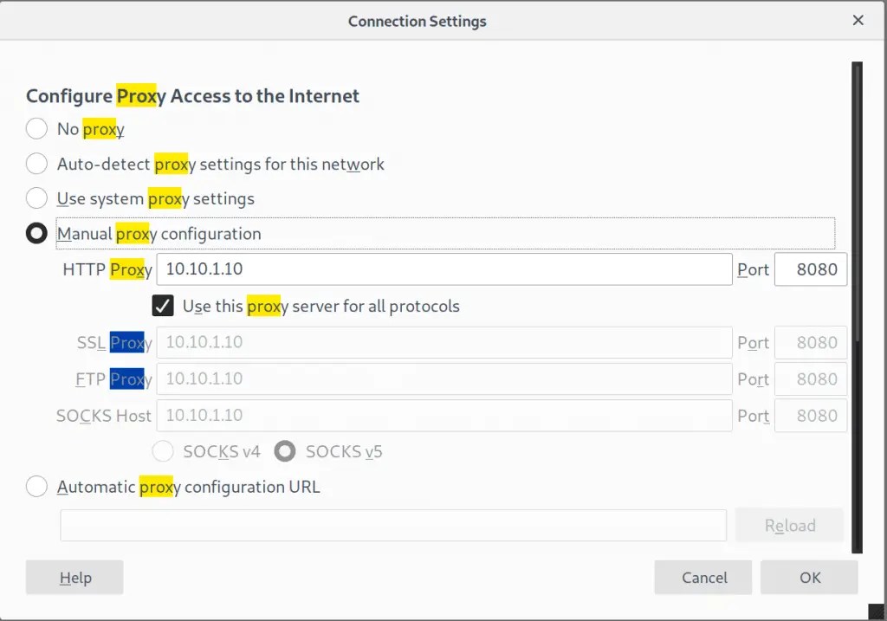This screenshot has height=621, width=887.
Task: Dismiss the dialog via Cancel
Action: [702, 577]
